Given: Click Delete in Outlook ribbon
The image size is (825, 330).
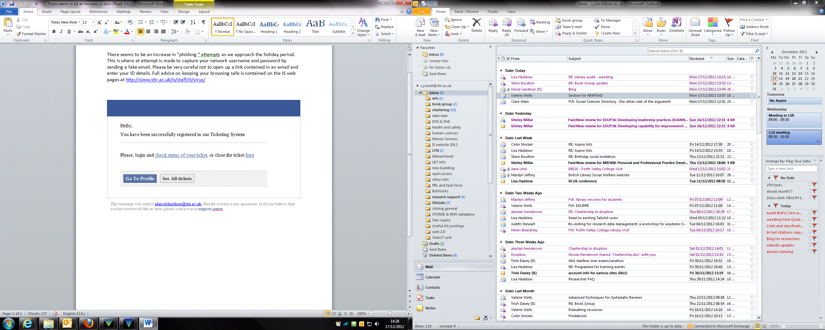Looking at the screenshot, I should (x=477, y=25).
